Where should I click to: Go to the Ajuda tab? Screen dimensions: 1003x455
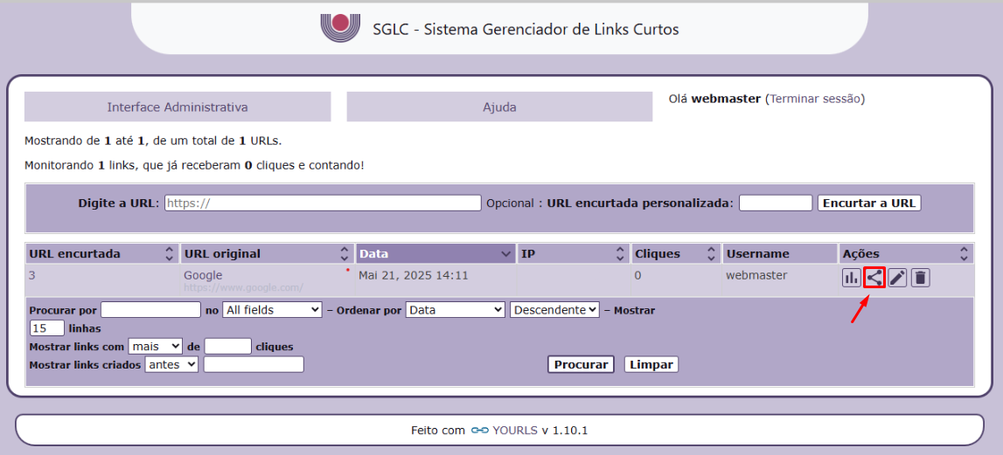coord(499,107)
